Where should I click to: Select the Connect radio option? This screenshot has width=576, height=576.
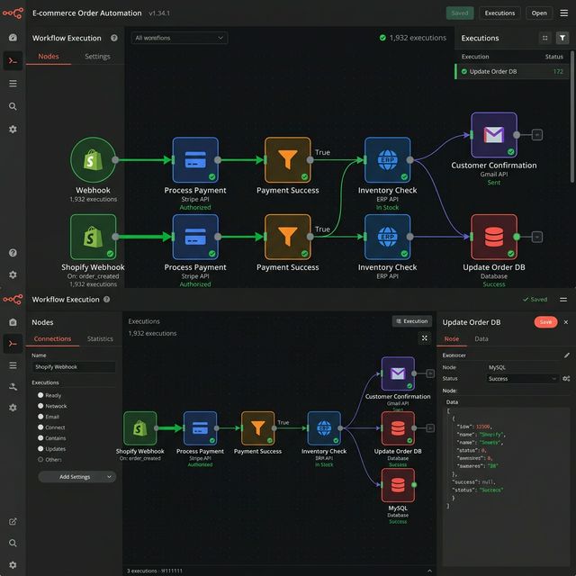click(40, 427)
